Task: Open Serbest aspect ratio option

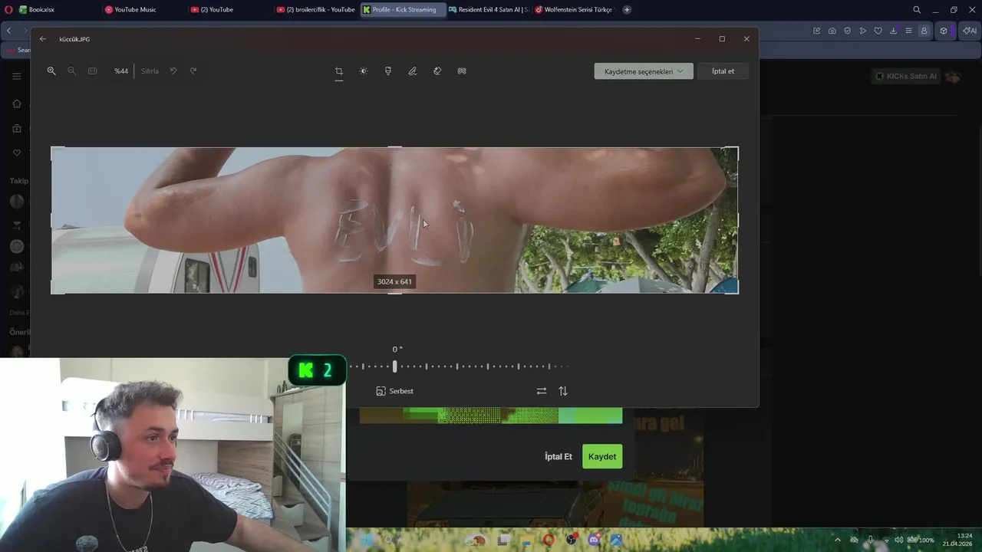Action: 394,391
